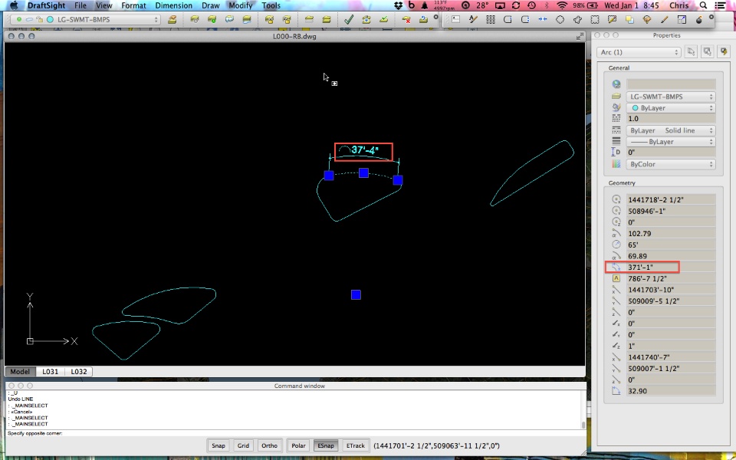Switch to the L032 sheet tab
This screenshot has width=736, height=460.
click(x=79, y=371)
